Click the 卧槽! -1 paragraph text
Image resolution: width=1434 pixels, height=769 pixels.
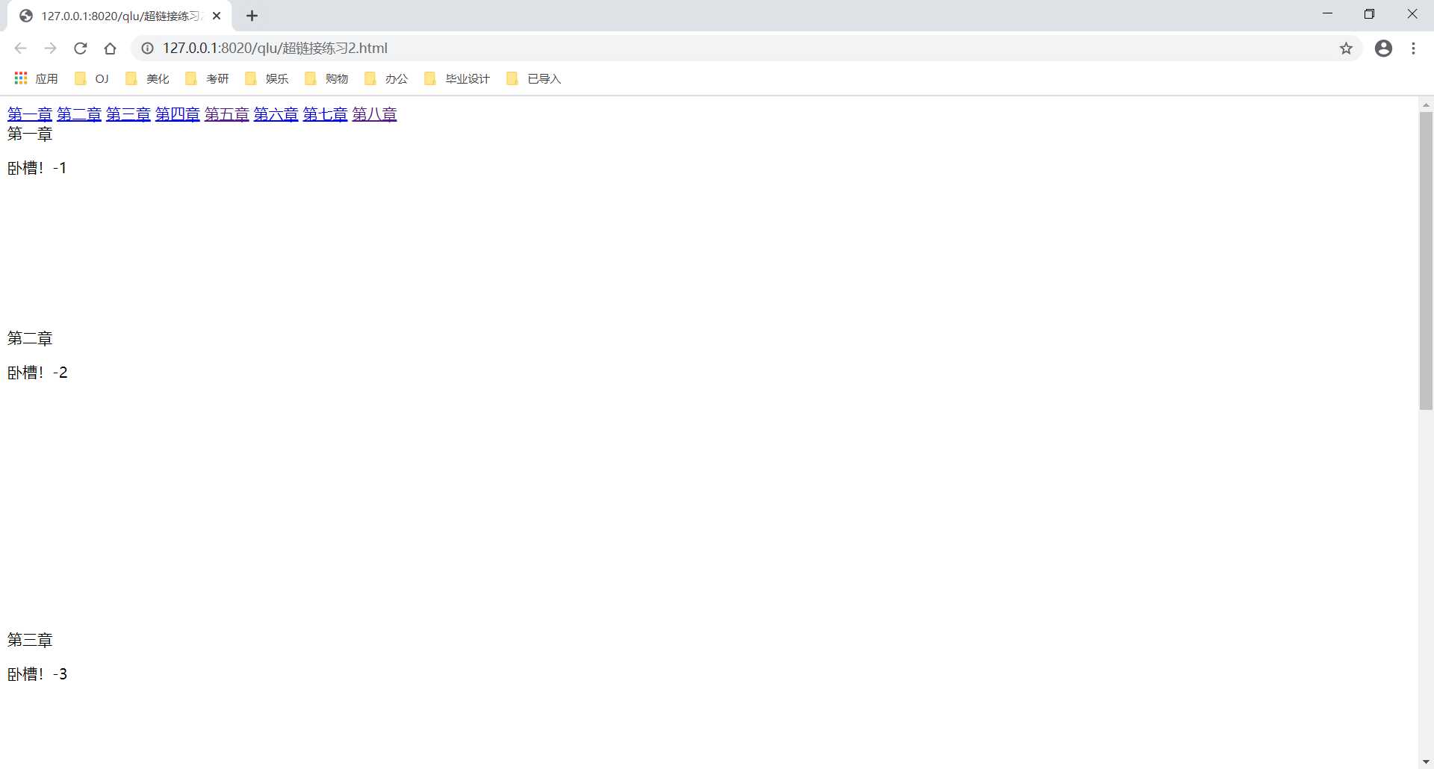pyautogui.click(x=37, y=168)
